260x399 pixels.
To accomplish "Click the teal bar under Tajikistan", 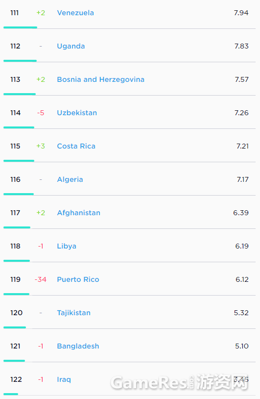I will 15,327.
